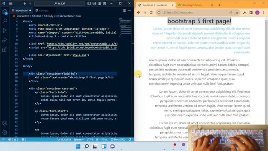The height and width of the screenshot is (151, 268).
Task: Toggle the primary side bar layout icon
Action: [x=89, y=3]
